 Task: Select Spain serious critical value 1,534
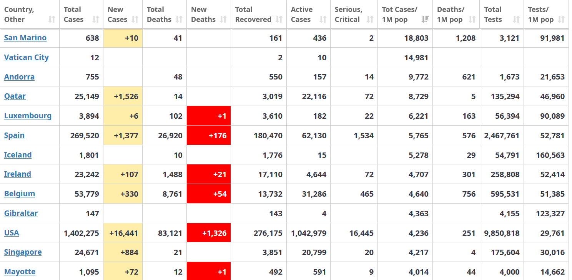(x=364, y=136)
